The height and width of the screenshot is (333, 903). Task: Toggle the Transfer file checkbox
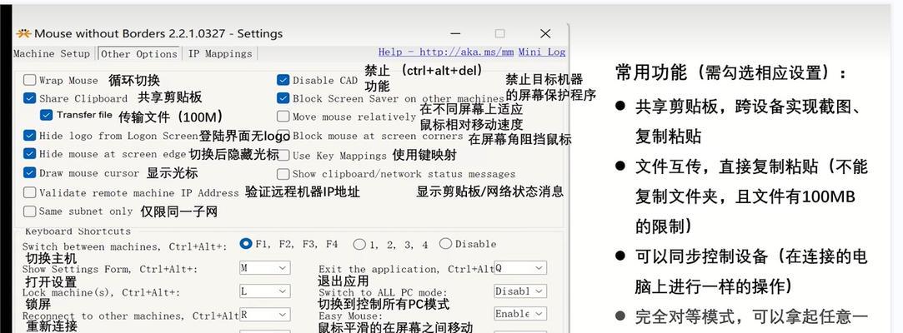(x=47, y=115)
